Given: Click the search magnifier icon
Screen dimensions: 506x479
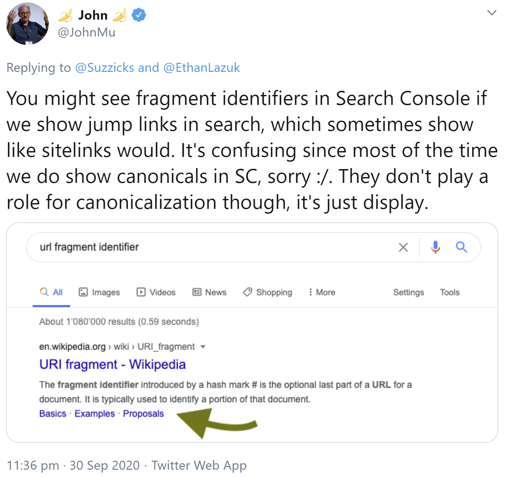Looking at the screenshot, I should (462, 247).
